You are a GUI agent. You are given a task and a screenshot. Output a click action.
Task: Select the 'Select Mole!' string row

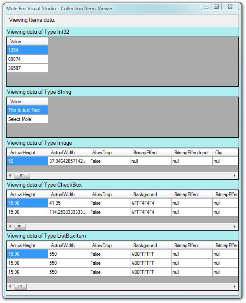tap(27, 119)
